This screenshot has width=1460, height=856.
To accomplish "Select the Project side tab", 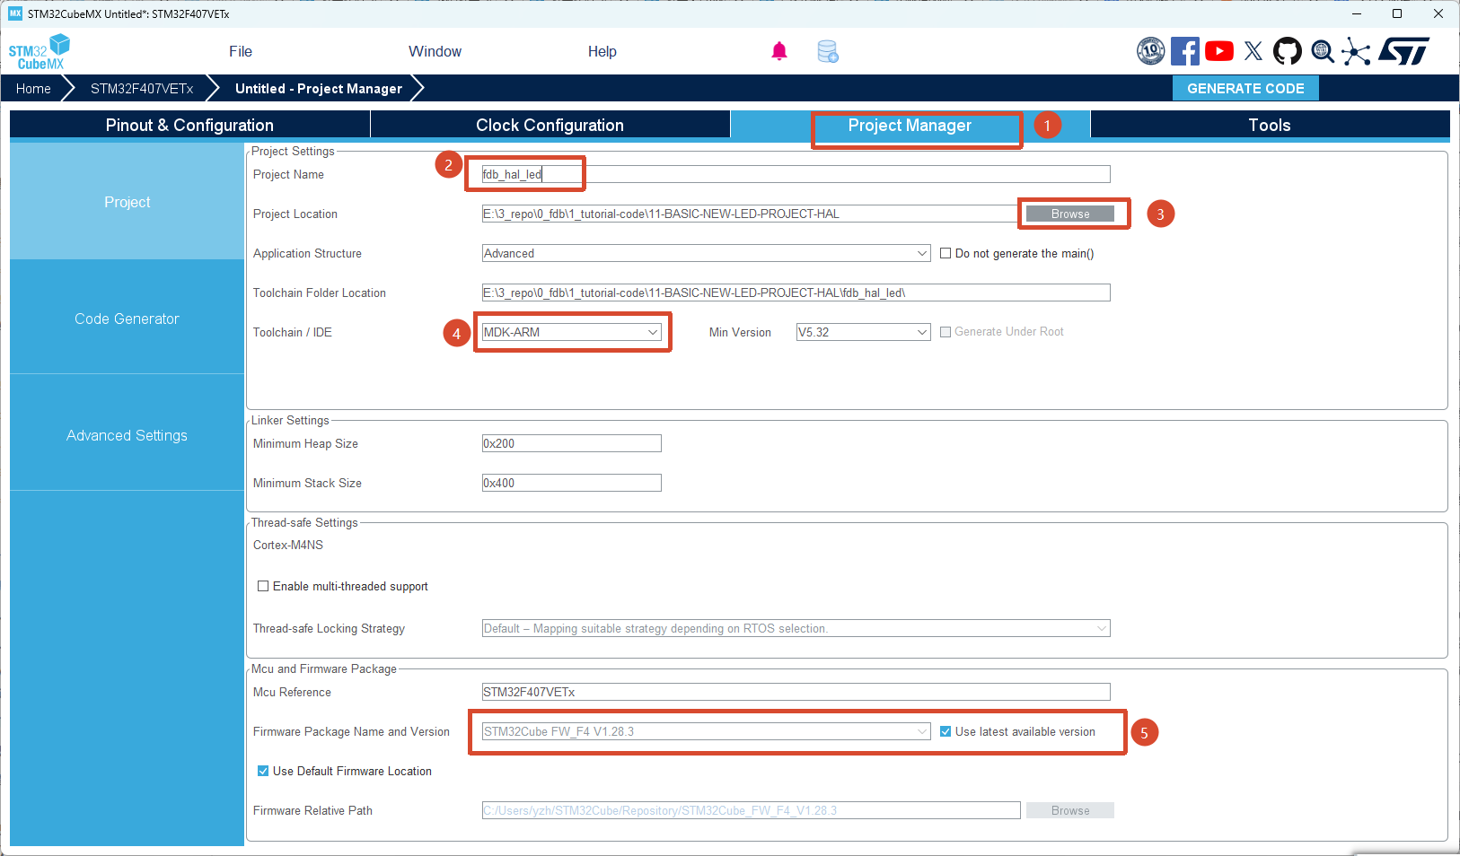I will point(127,202).
